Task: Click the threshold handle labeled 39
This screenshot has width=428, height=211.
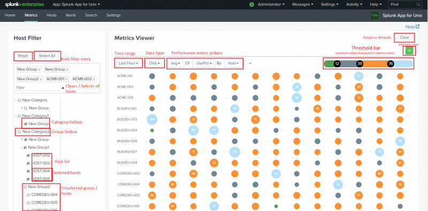Action: [360, 64]
